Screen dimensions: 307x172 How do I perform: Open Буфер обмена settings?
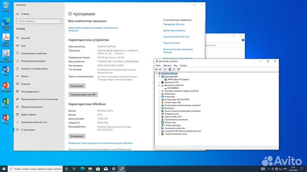point(29,115)
